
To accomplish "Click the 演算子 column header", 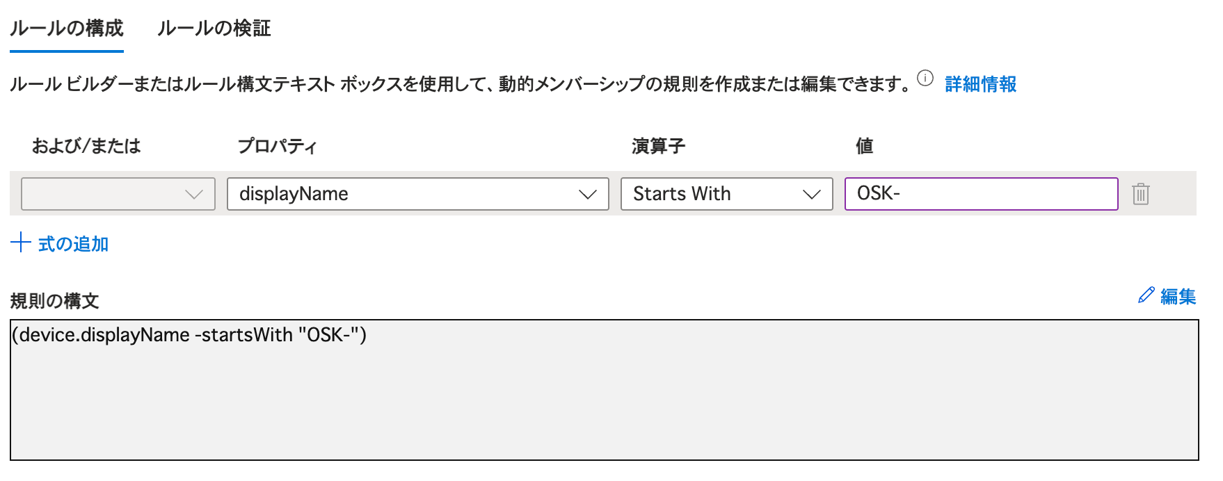I will click(658, 146).
